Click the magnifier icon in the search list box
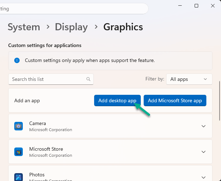Viewport: 221px width, 181px height. (x=88, y=79)
